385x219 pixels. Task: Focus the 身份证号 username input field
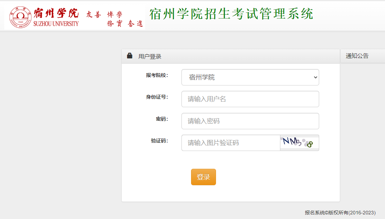(x=250, y=99)
